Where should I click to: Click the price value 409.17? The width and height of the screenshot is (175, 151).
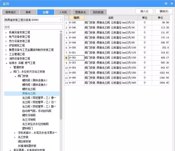click(165, 58)
